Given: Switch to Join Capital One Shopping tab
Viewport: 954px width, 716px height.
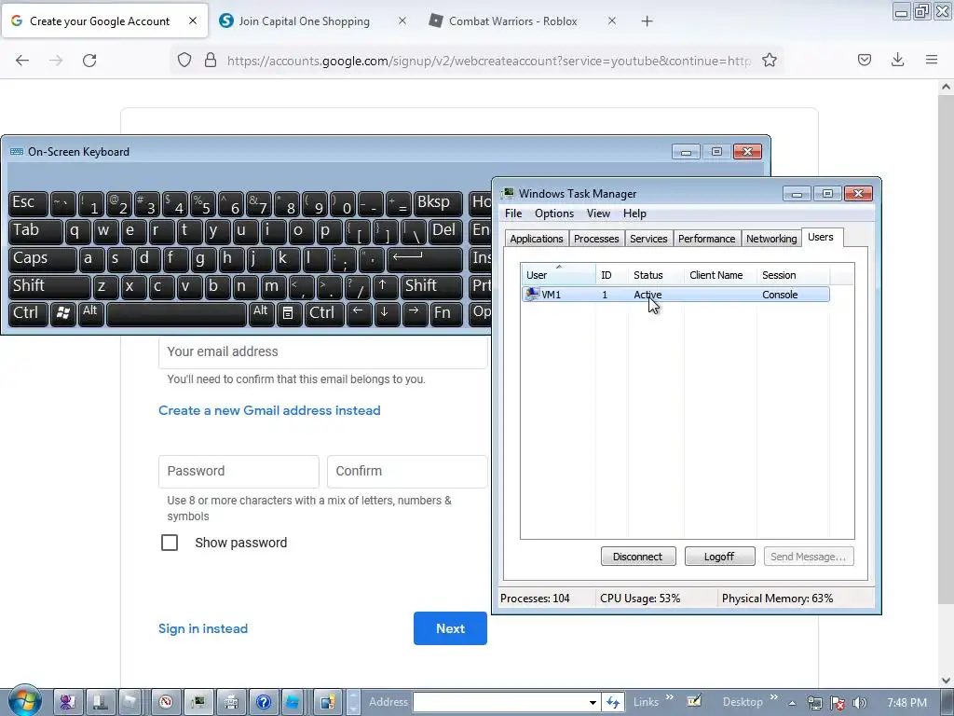Looking at the screenshot, I should click(313, 21).
